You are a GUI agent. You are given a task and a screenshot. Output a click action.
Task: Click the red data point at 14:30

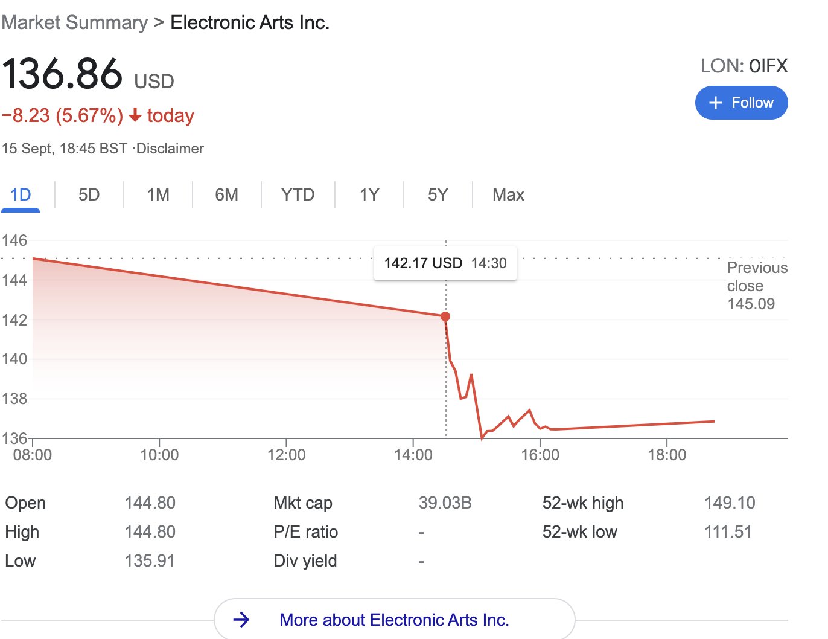tap(445, 316)
